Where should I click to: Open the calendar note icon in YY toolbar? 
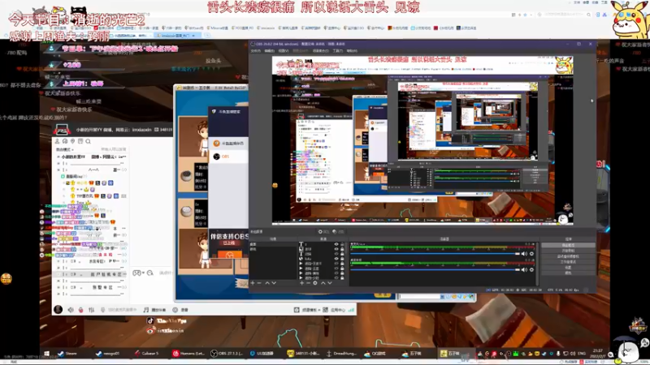[x=80, y=141]
